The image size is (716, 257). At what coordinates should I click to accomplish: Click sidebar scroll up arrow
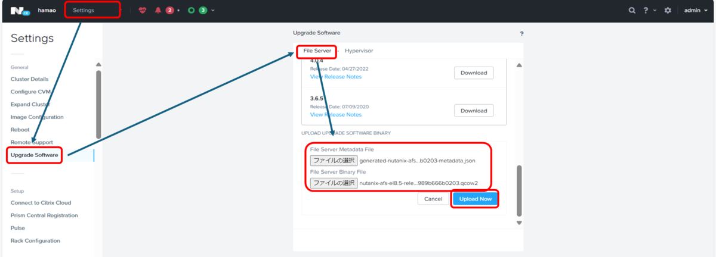(x=98, y=65)
